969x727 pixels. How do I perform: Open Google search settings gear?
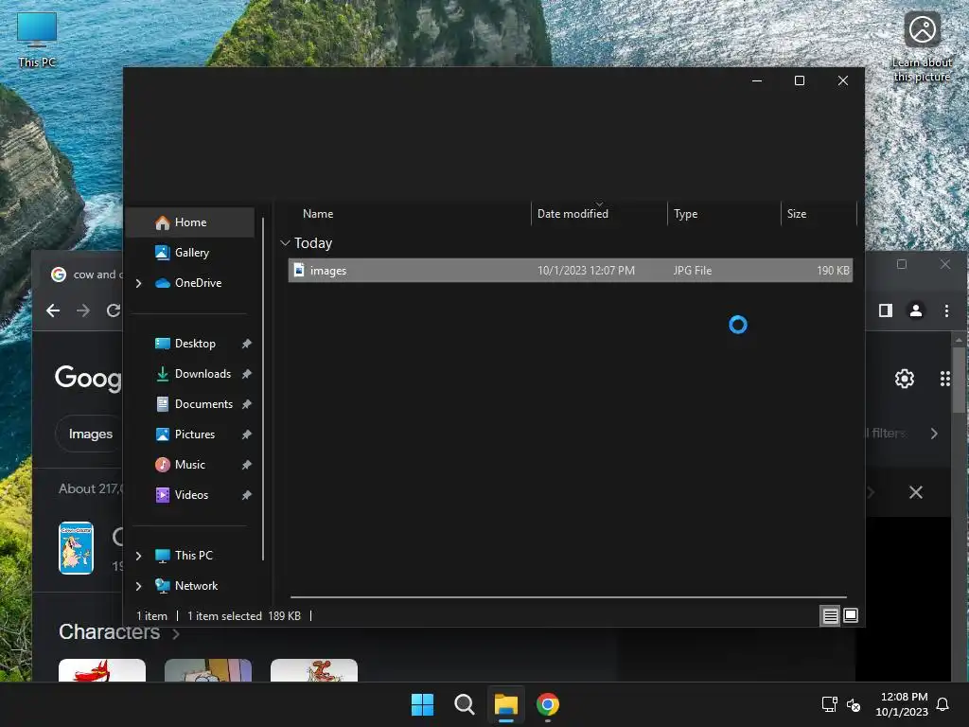[x=905, y=379]
